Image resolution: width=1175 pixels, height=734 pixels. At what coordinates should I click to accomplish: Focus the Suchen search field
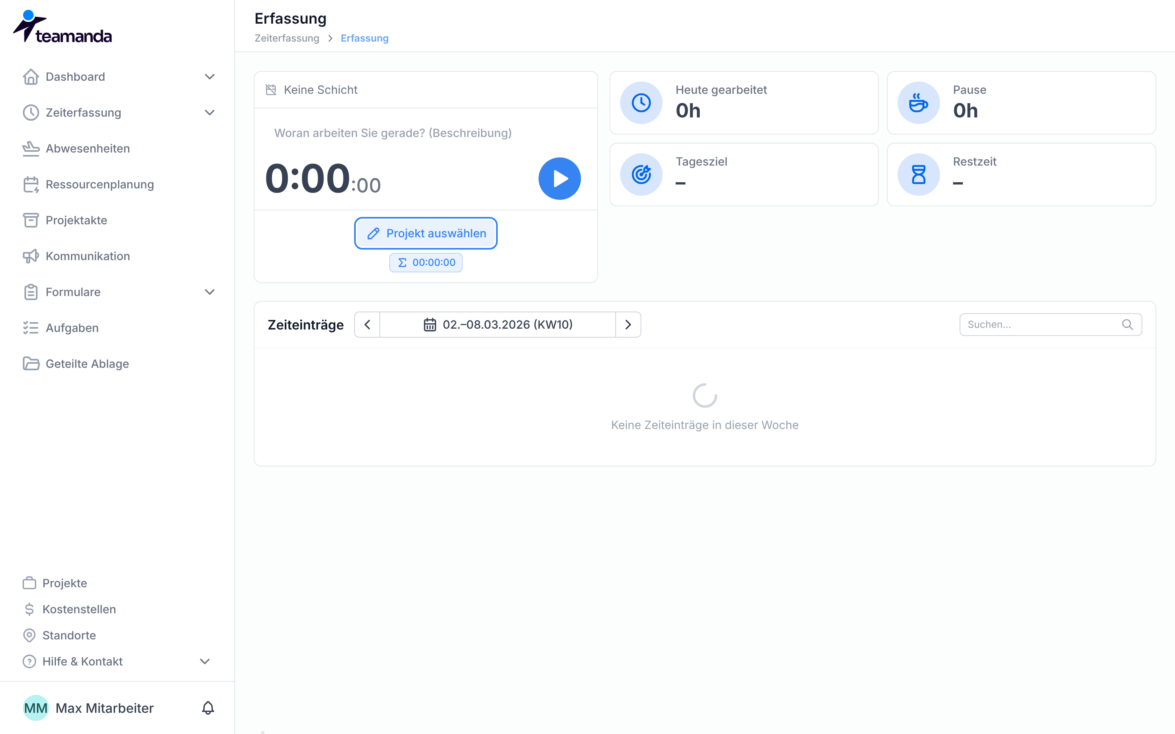tap(1050, 324)
